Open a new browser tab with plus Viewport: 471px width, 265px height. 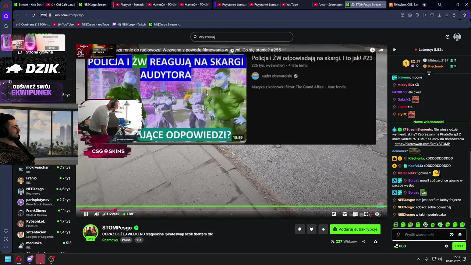424,5
